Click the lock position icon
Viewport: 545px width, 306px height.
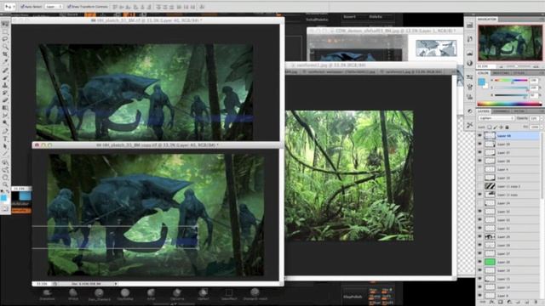point(502,127)
